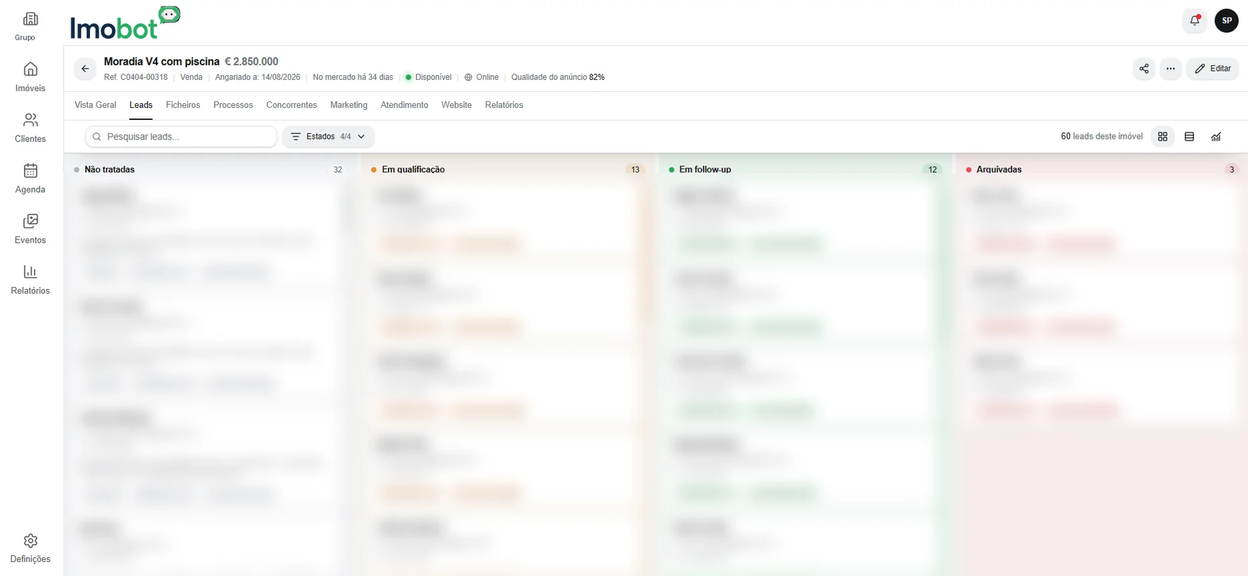Image resolution: width=1248 pixels, height=576 pixels.
Task: Open the Relatórios tab of the property
Action: (504, 105)
